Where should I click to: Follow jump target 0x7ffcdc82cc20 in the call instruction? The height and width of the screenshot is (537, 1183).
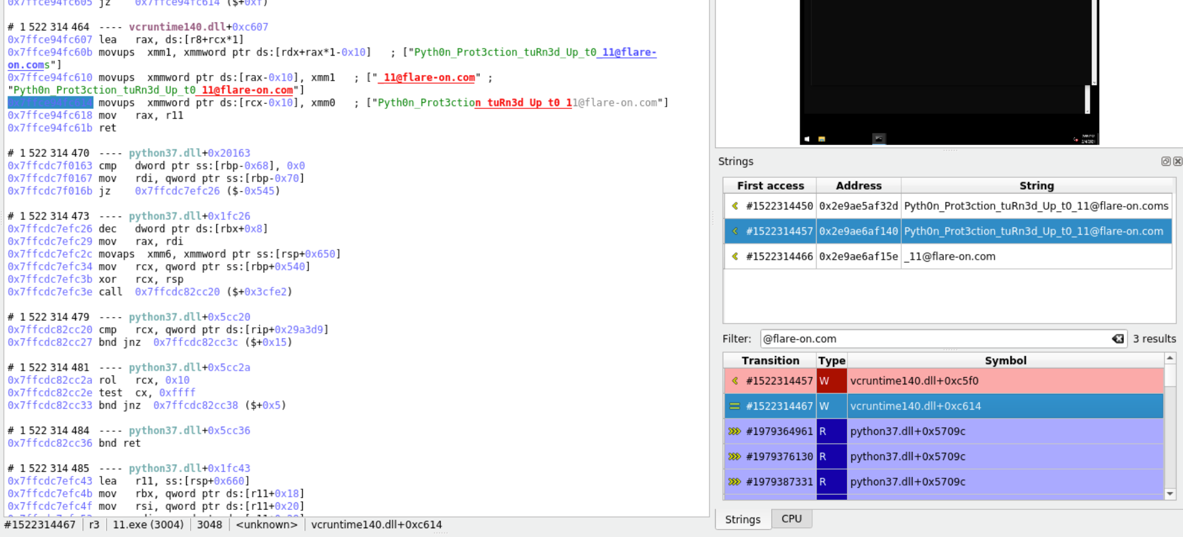click(x=177, y=292)
